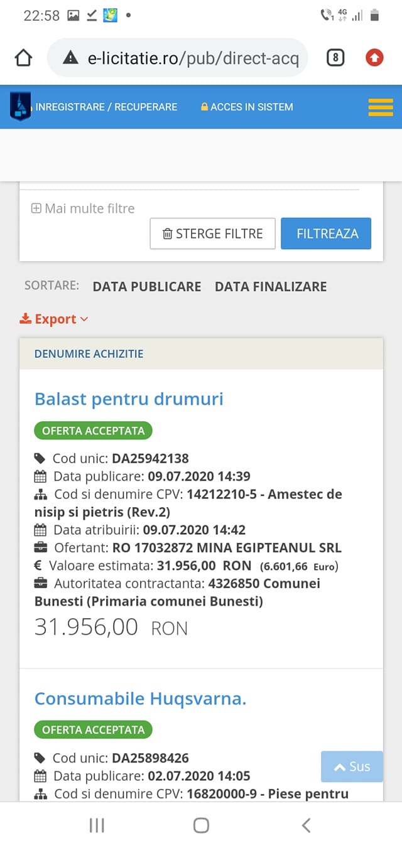Screen dimensions: 402x848
Task: Expand Mai multe filtre
Action: [x=83, y=208]
